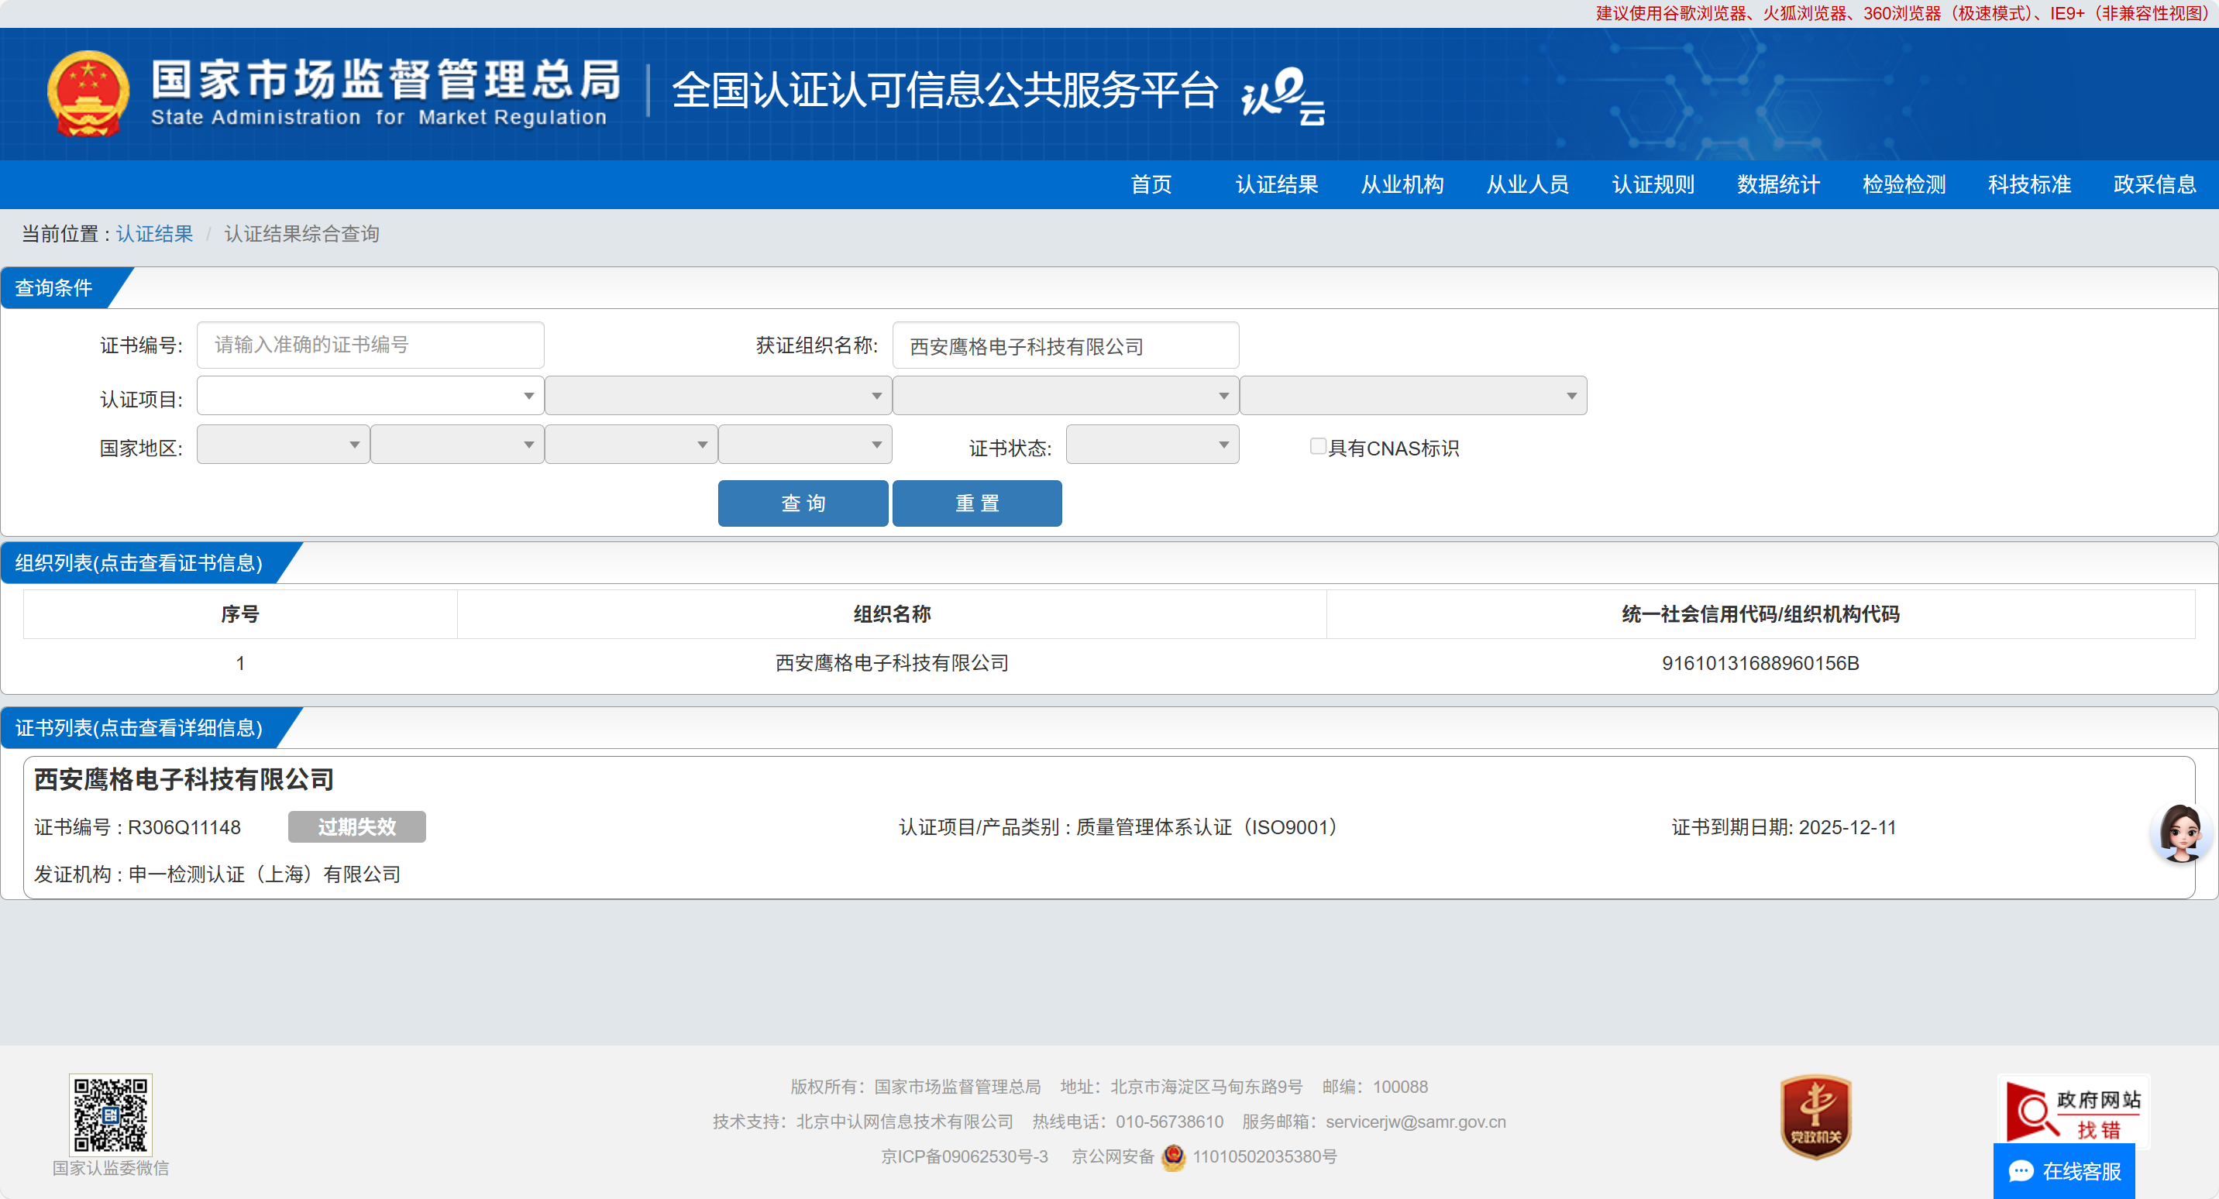This screenshot has height=1199, width=2219.
Task: Follow the 认证结果 breadcrumb link
Action: pyautogui.click(x=154, y=233)
